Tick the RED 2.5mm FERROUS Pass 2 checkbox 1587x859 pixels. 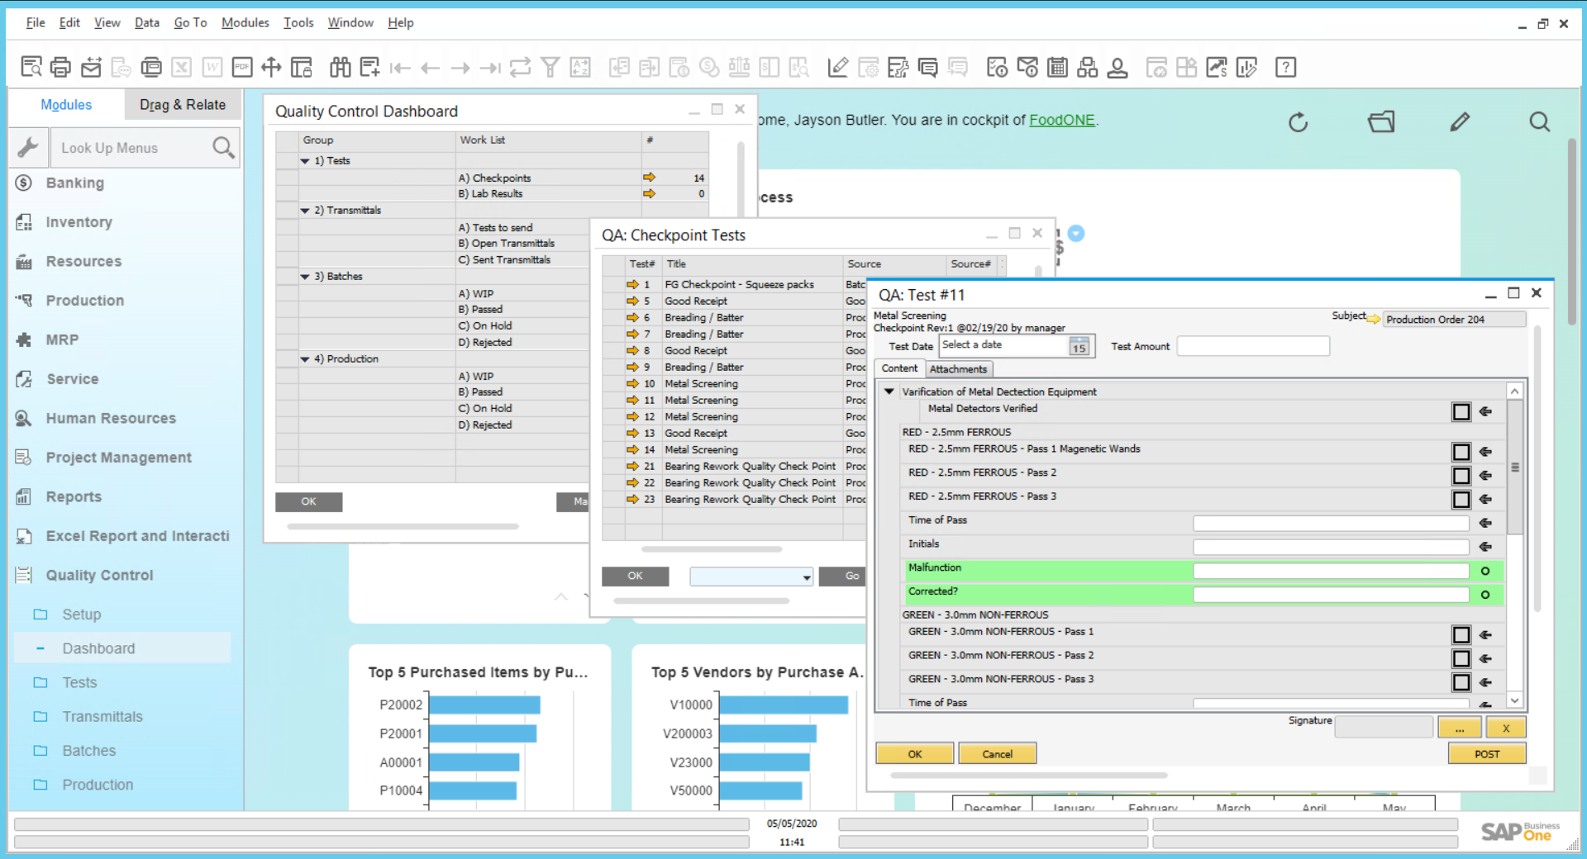point(1461,476)
